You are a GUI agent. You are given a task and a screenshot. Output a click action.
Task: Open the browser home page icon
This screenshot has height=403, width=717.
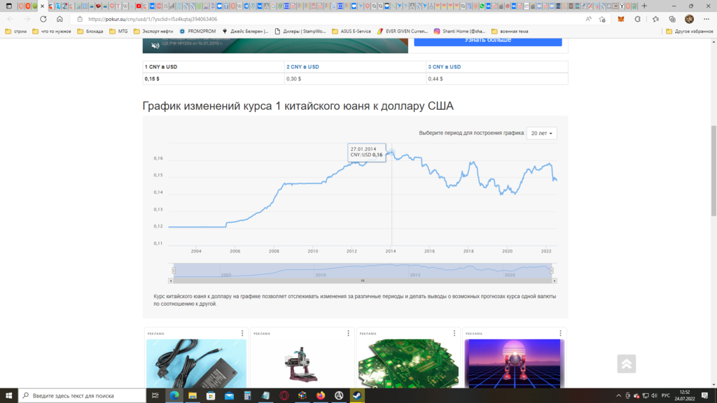pos(60,19)
